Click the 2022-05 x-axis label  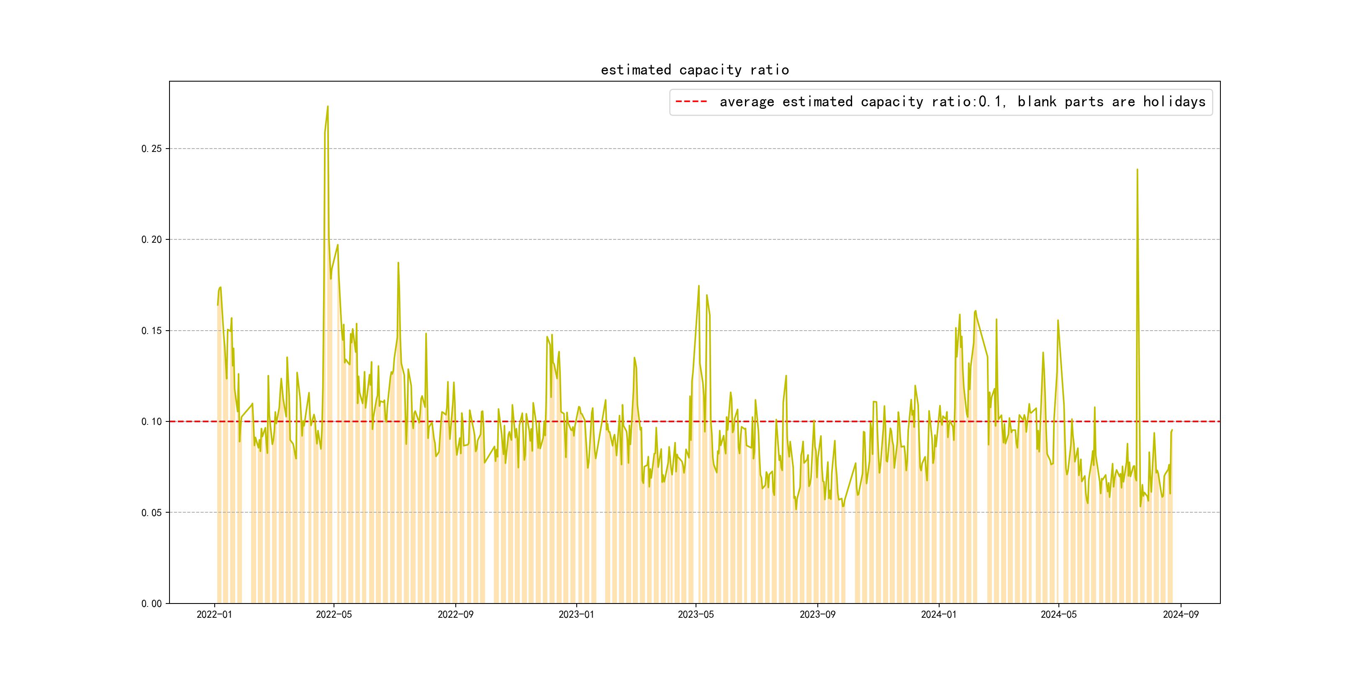click(x=334, y=615)
